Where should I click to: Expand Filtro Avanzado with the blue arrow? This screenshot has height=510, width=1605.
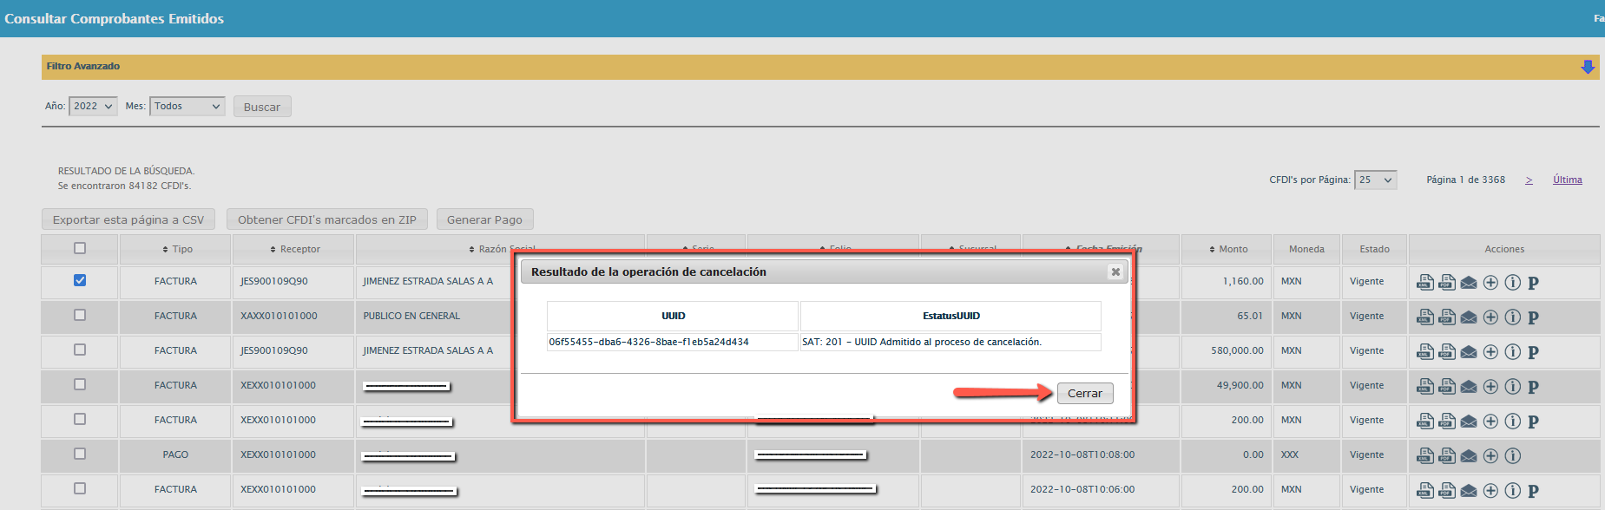pos(1587,67)
